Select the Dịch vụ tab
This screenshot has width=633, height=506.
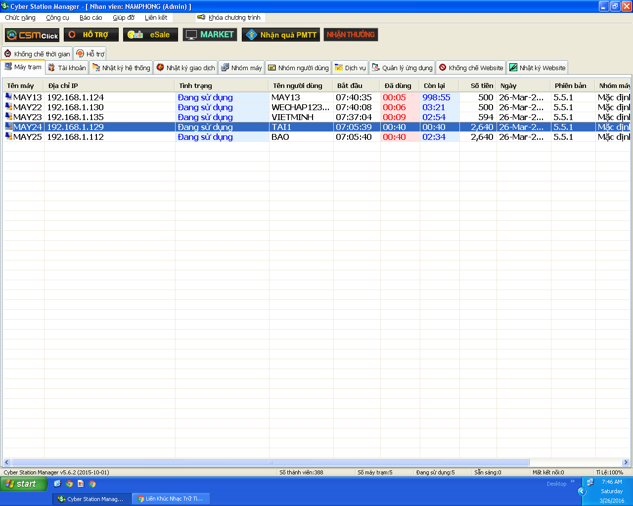[x=350, y=68]
